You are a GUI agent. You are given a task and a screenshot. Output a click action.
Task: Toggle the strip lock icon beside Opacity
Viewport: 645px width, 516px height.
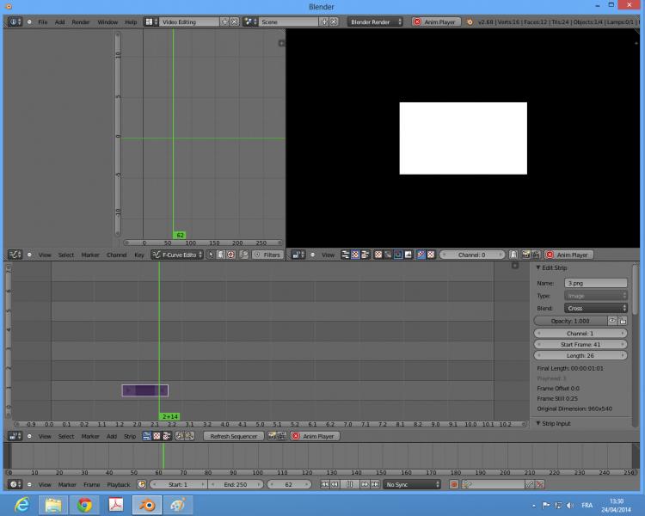(623, 321)
